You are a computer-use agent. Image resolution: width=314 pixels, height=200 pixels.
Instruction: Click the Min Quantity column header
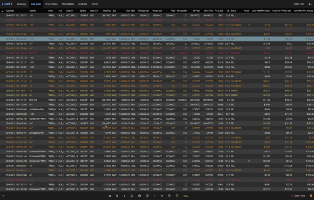click(182, 11)
